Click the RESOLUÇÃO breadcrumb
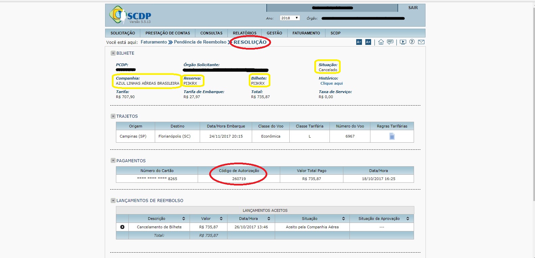The image size is (535, 258). click(x=250, y=42)
